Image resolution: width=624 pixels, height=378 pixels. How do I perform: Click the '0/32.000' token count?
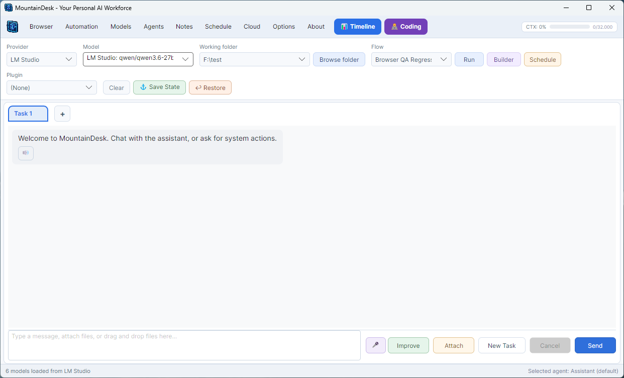point(602,27)
